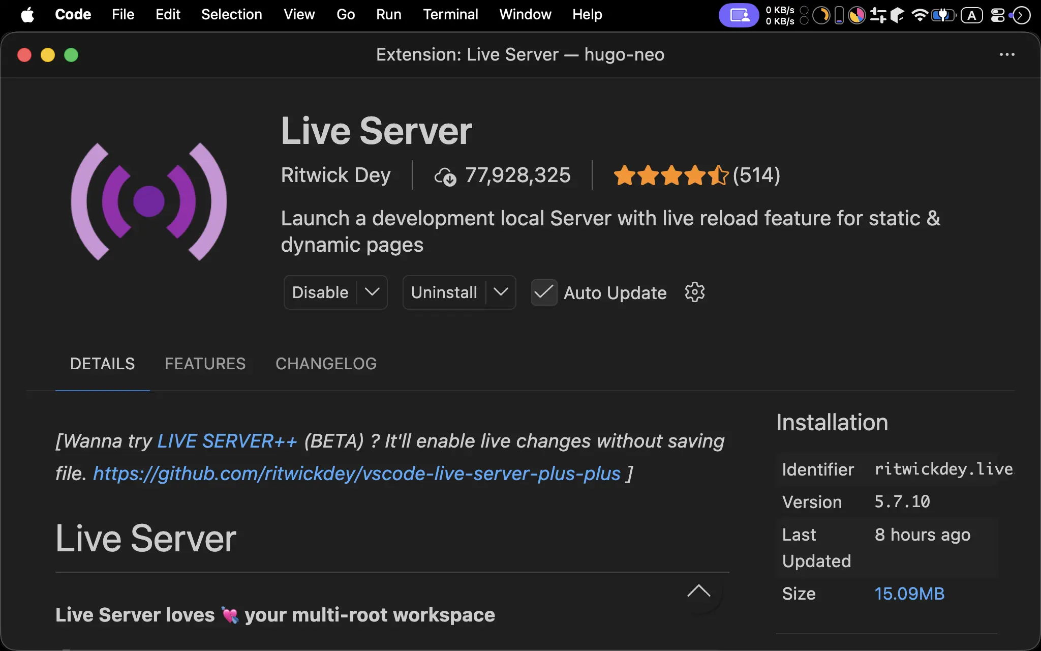
Task: Click the colorful pie chart menu bar icon
Action: point(857,15)
